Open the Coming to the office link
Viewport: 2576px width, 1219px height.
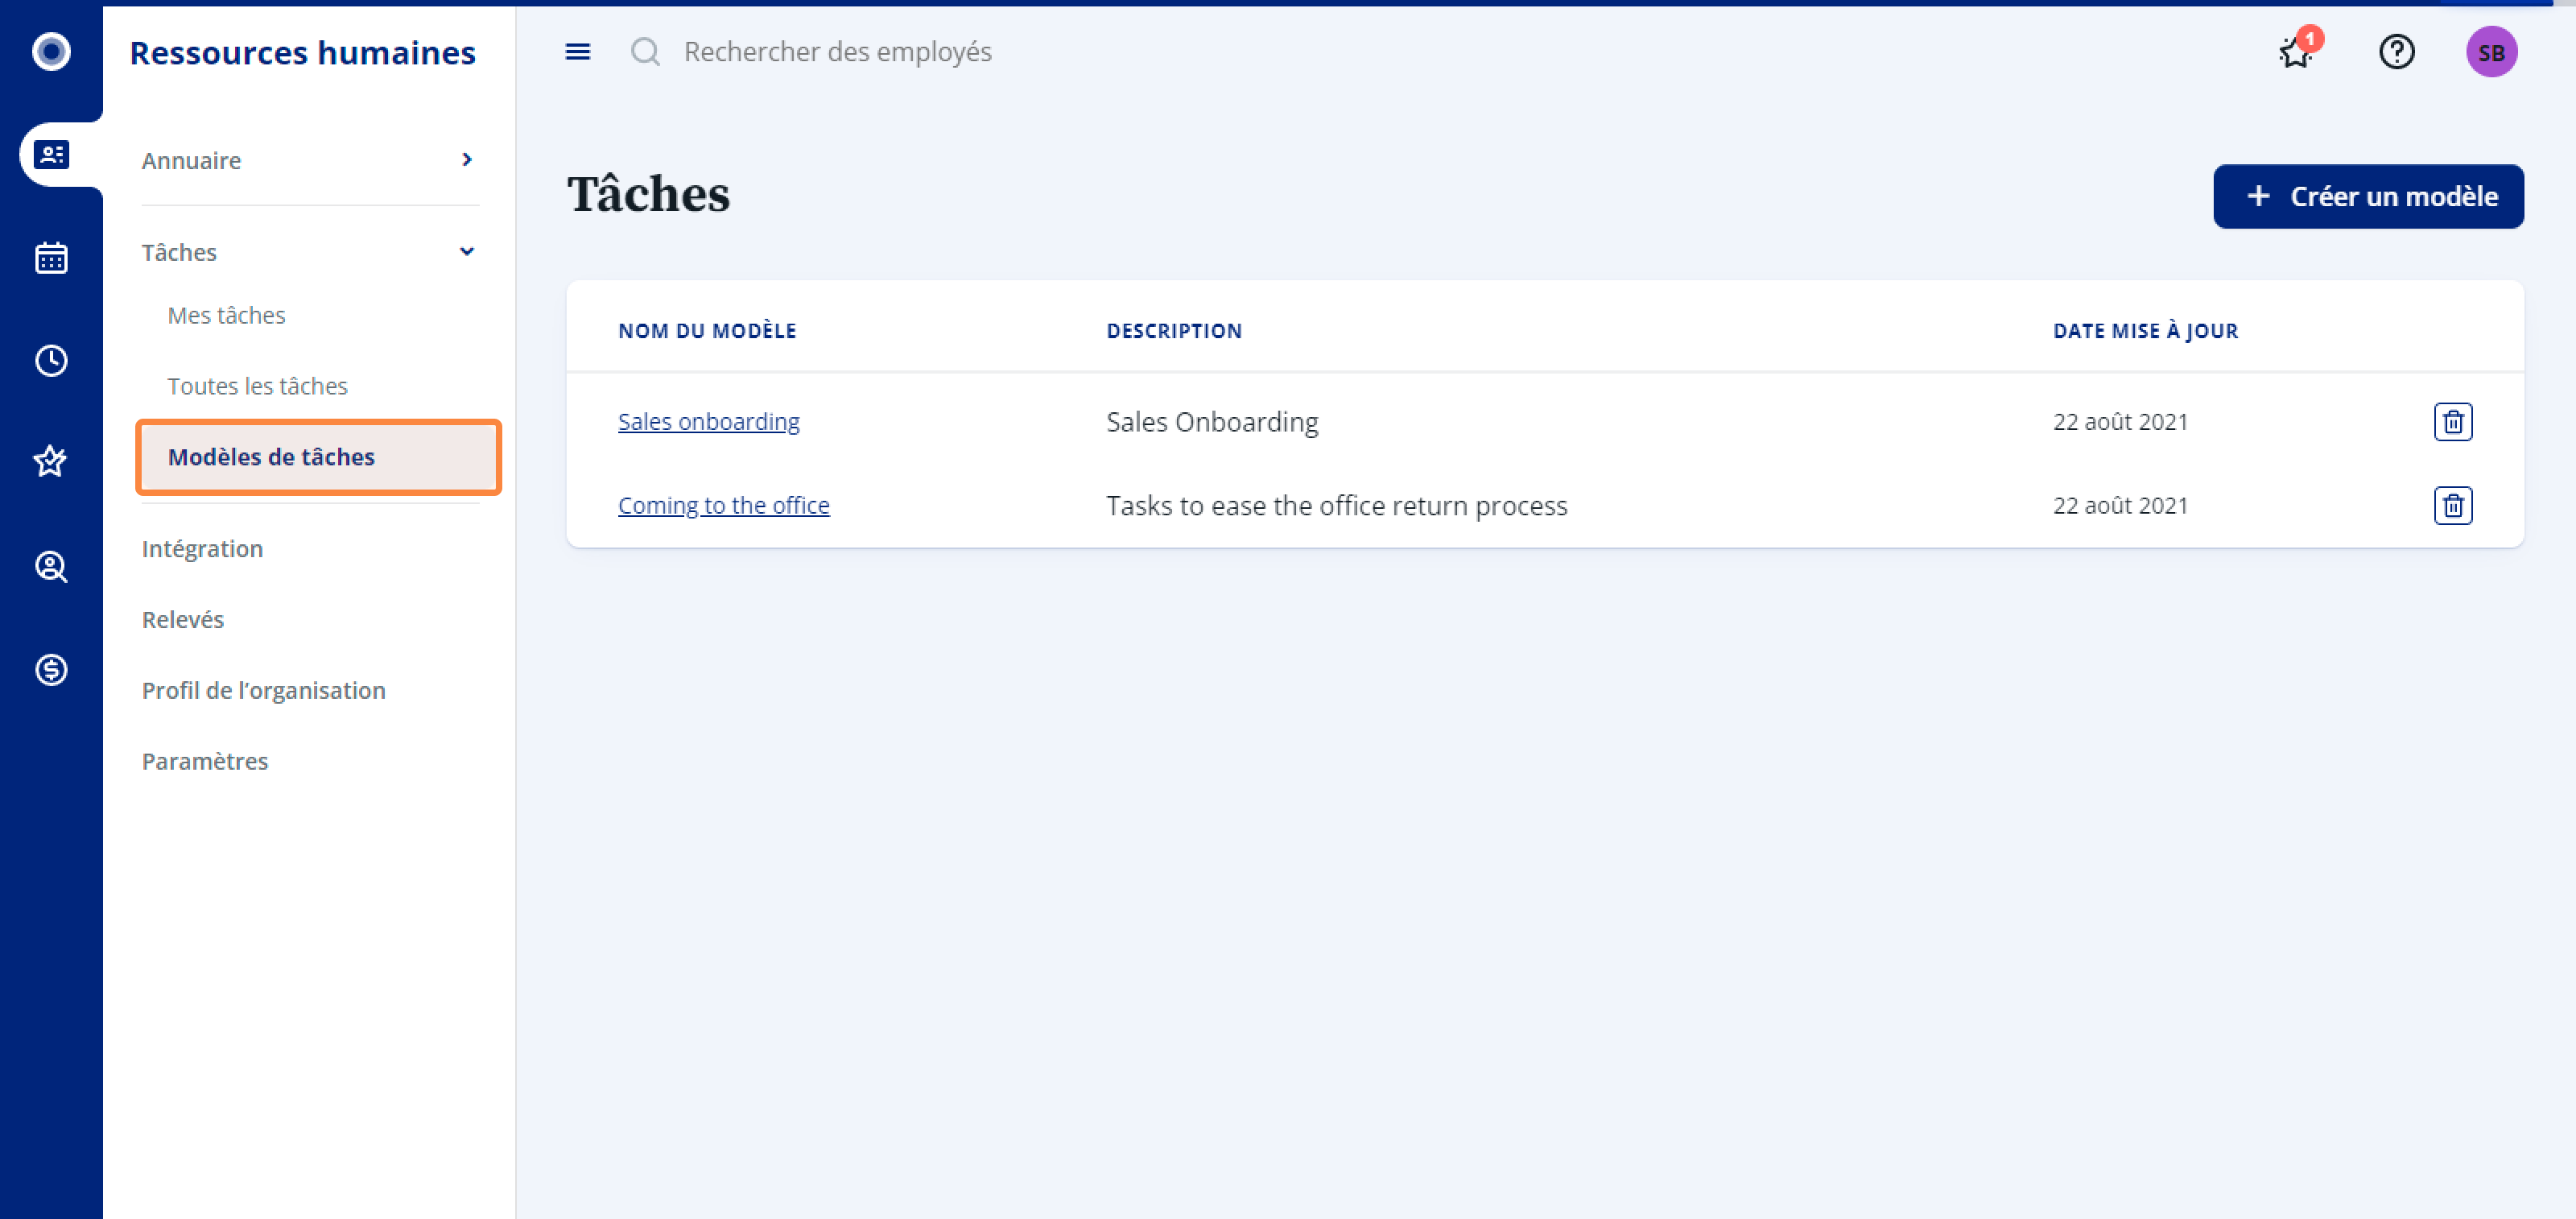click(x=723, y=506)
